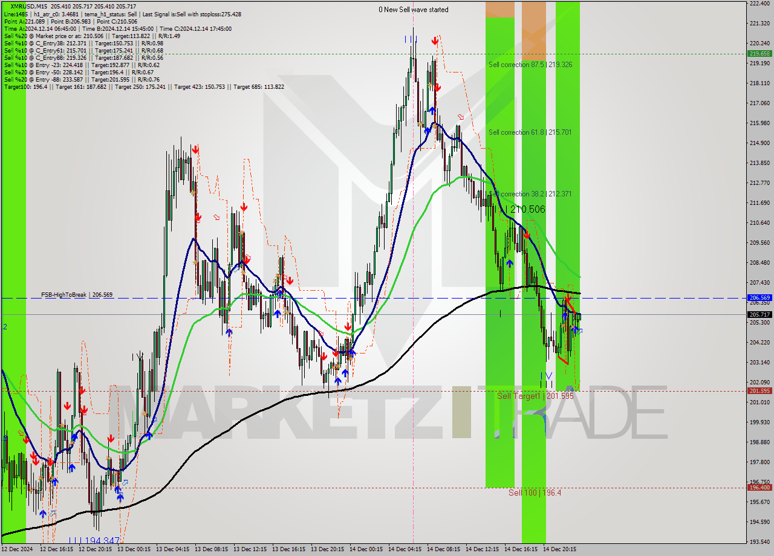Click the '13 Dec 00:15' time axis label

click(x=134, y=549)
